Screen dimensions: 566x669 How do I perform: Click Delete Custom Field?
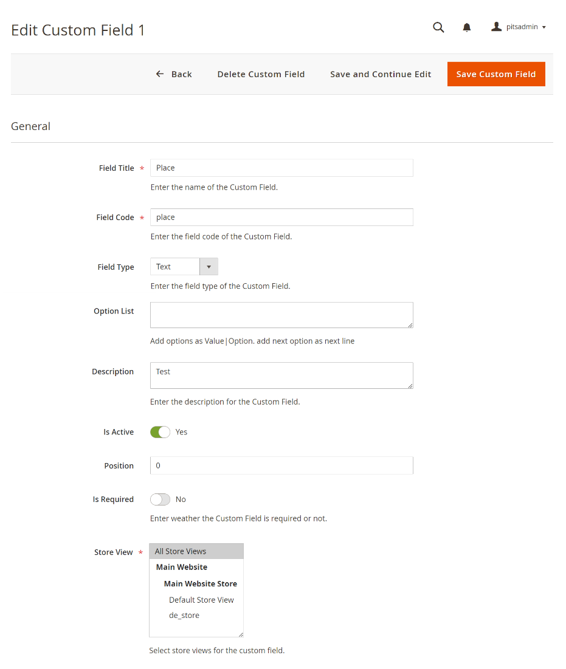261,74
